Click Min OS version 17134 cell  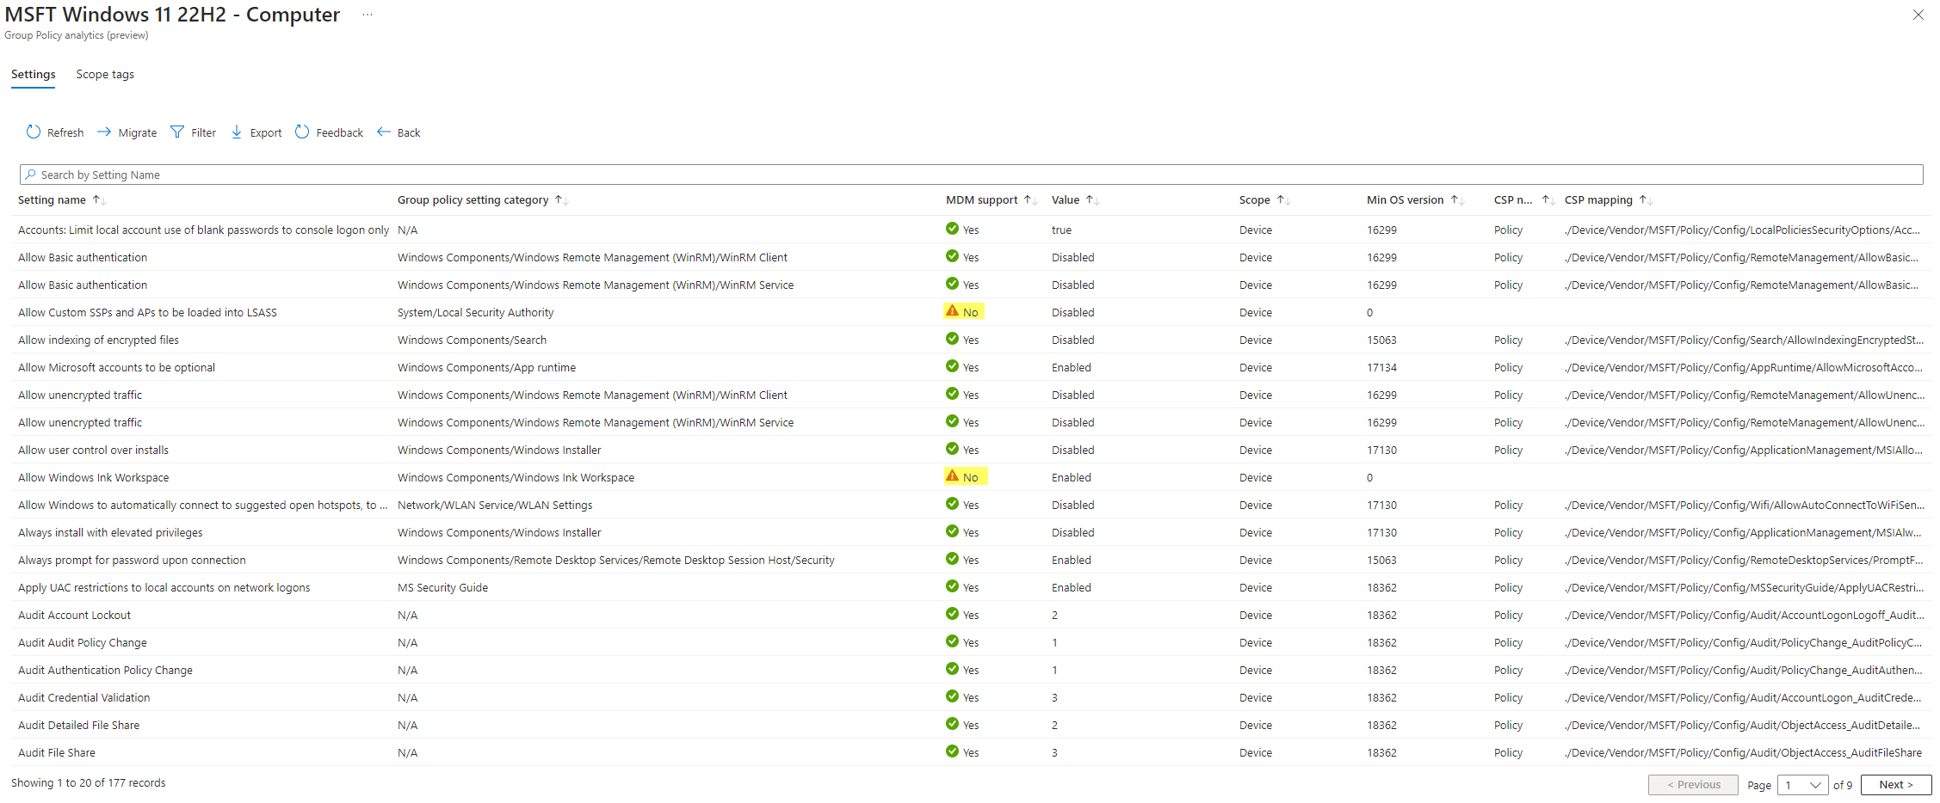pyautogui.click(x=1382, y=368)
